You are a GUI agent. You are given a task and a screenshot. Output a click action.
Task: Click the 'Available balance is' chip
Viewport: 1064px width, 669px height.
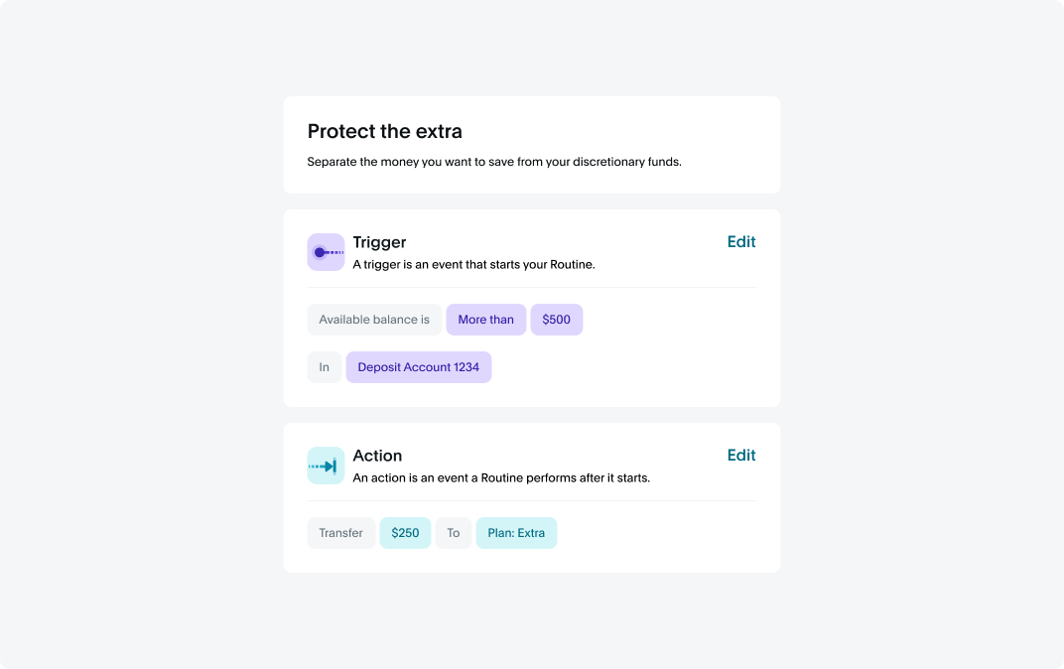click(374, 320)
